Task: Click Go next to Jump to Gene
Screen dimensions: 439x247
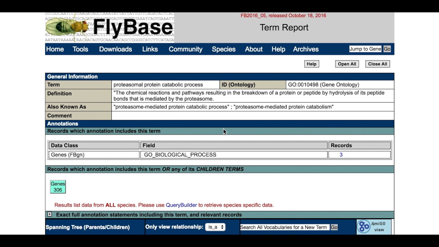Action: click(387, 49)
